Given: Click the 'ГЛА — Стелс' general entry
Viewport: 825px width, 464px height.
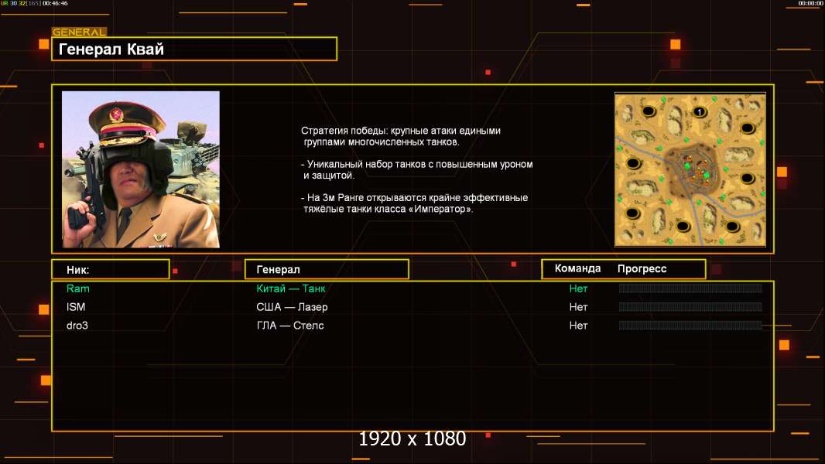Looking at the screenshot, I should pos(290,326).
